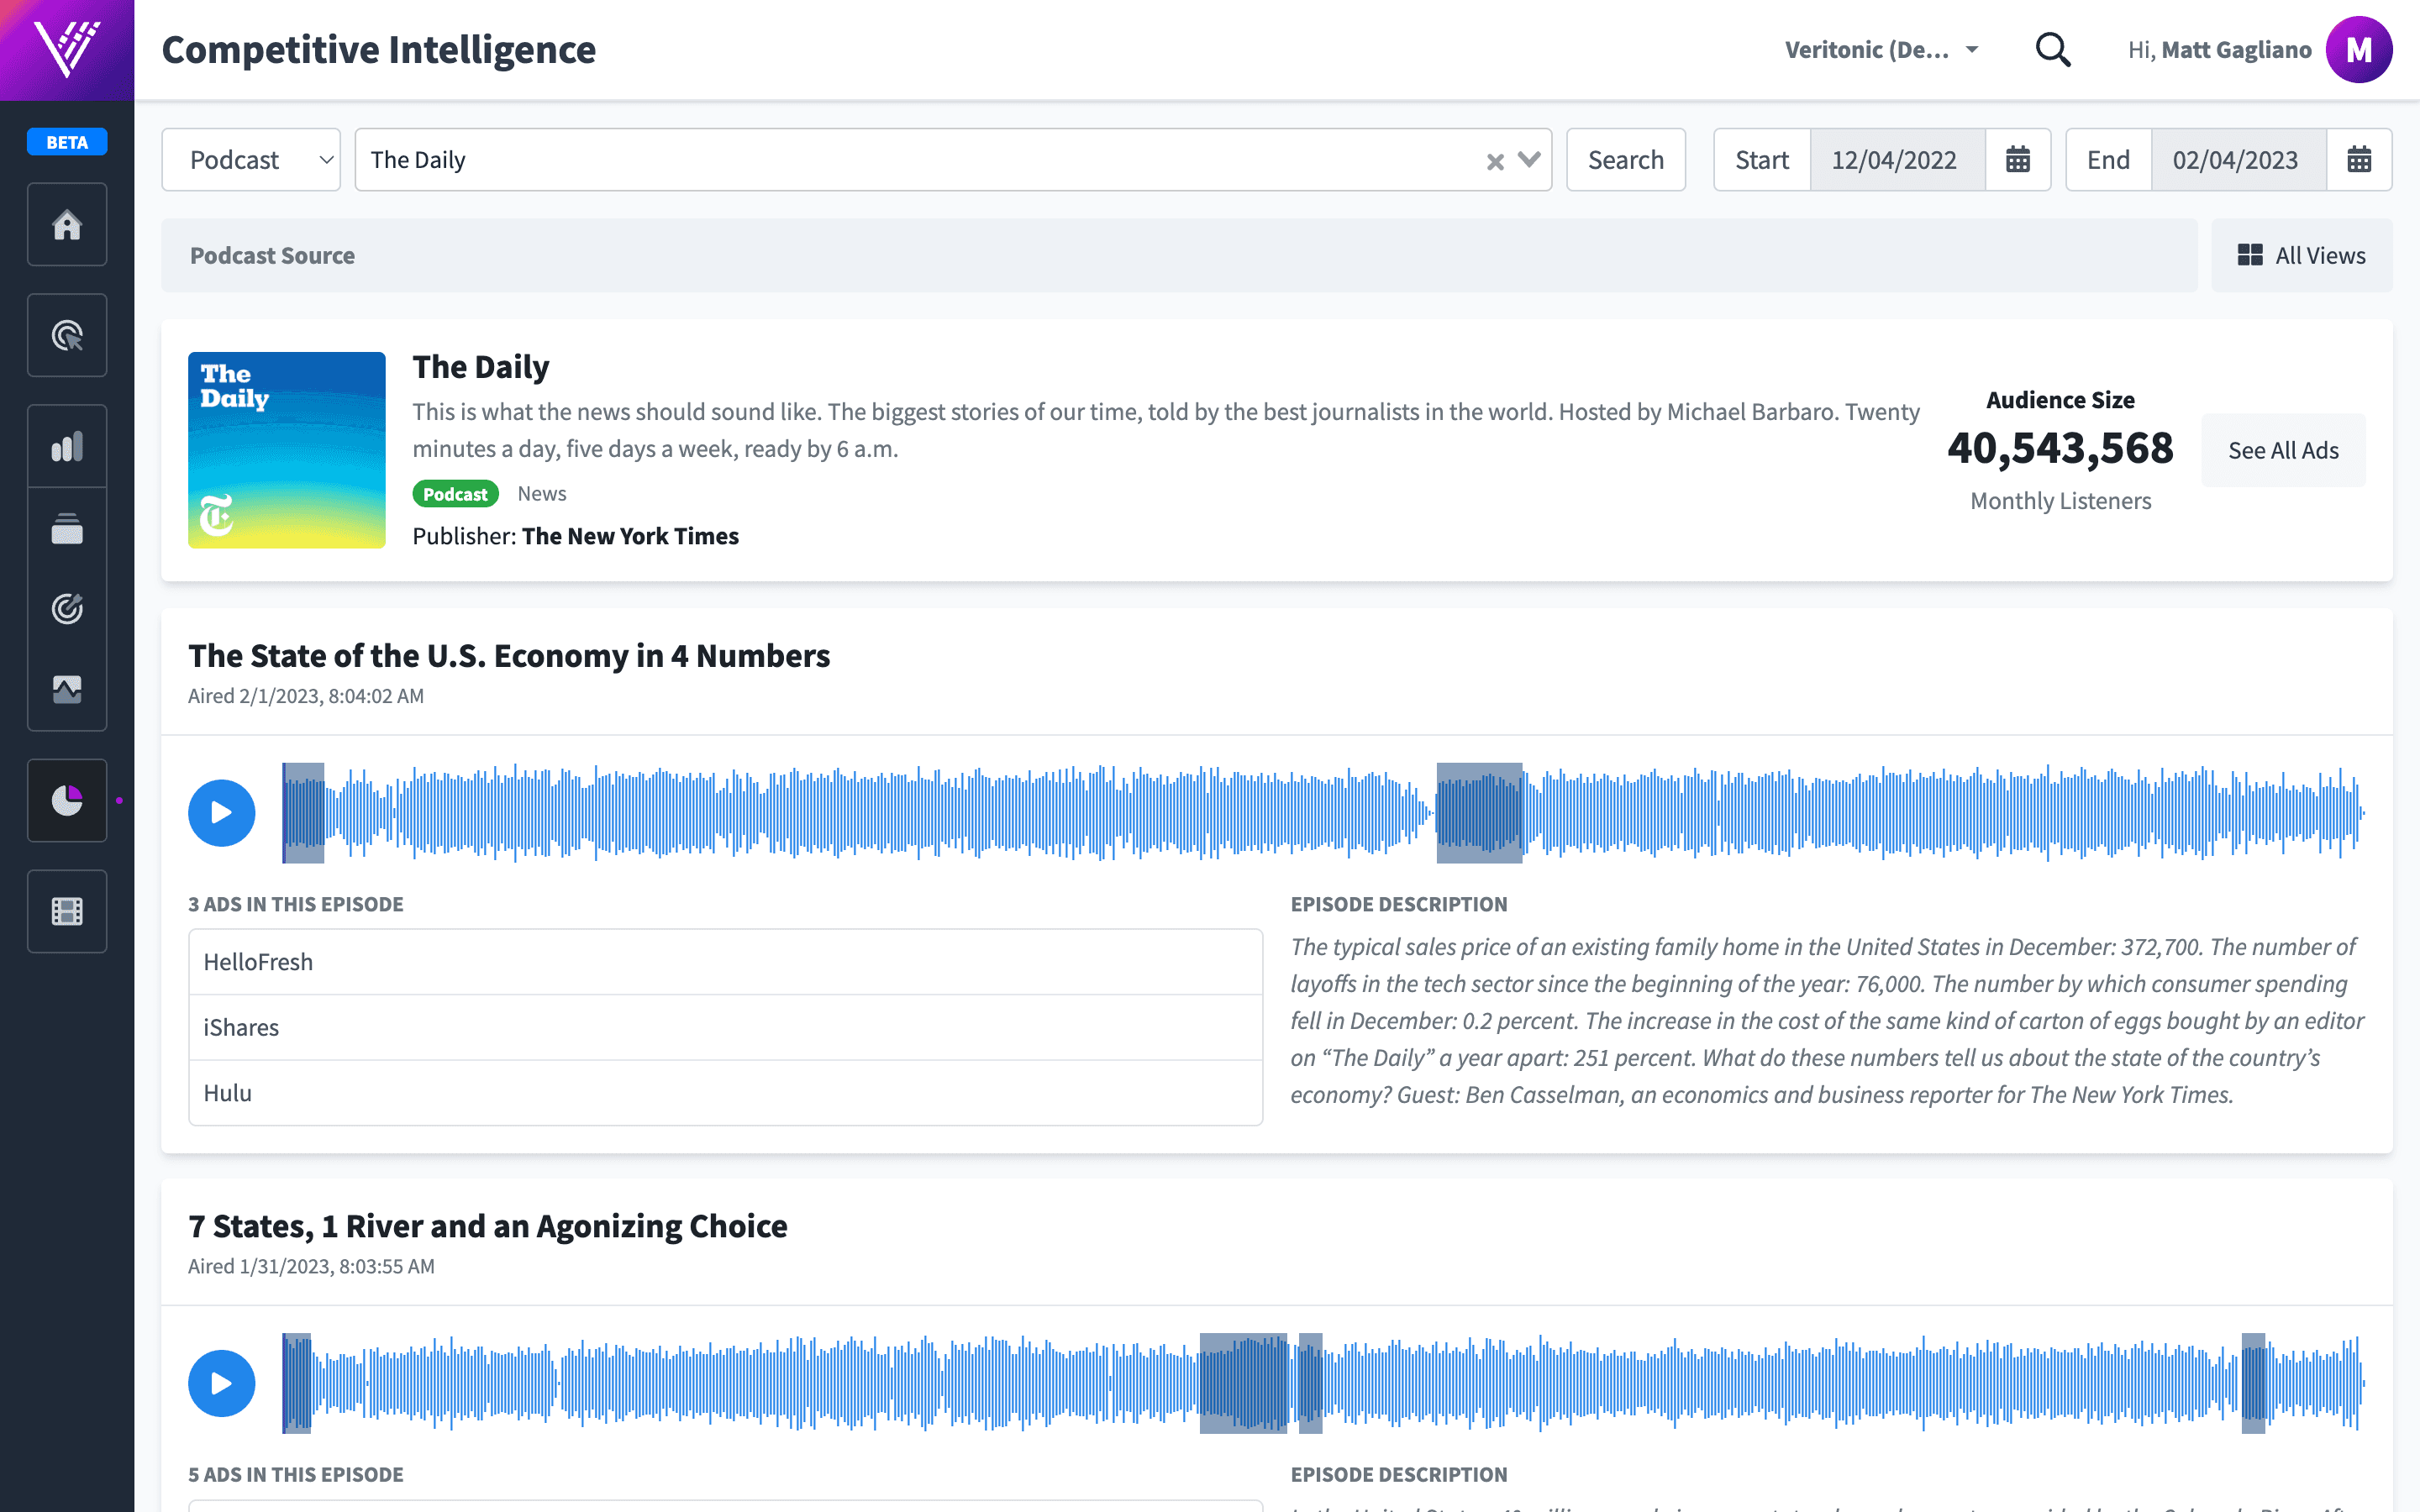Click mid-episode ad marker on Economy waveform
2420x1512 pixels.
(1479, 813)
